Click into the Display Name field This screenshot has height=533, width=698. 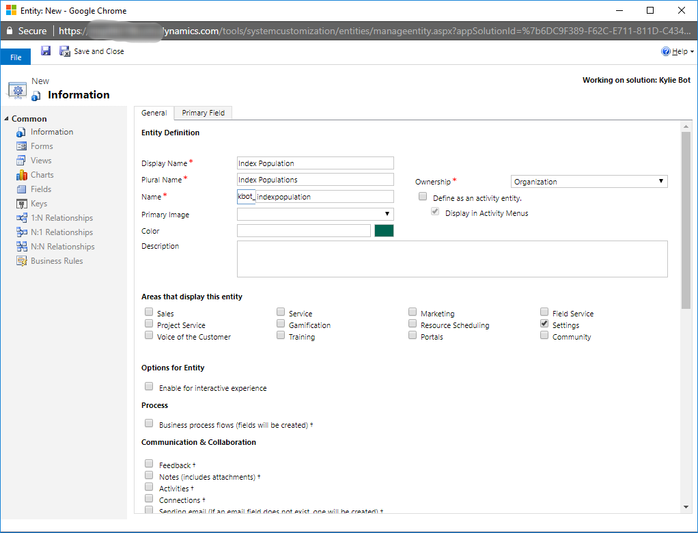(315, 163)
